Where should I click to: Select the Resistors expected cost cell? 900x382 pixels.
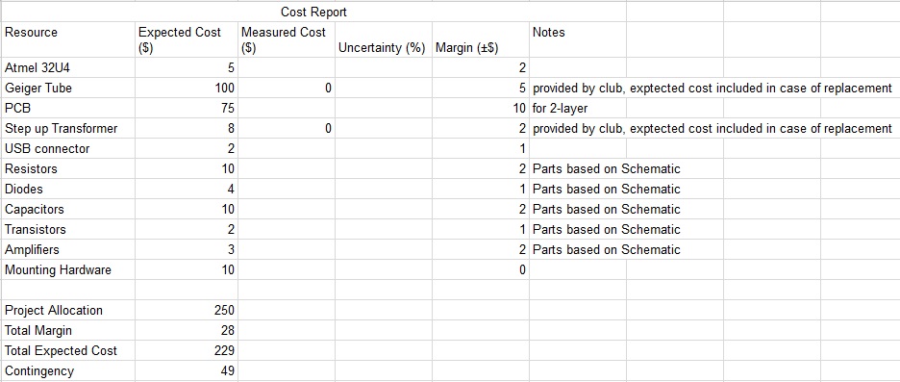187,169
